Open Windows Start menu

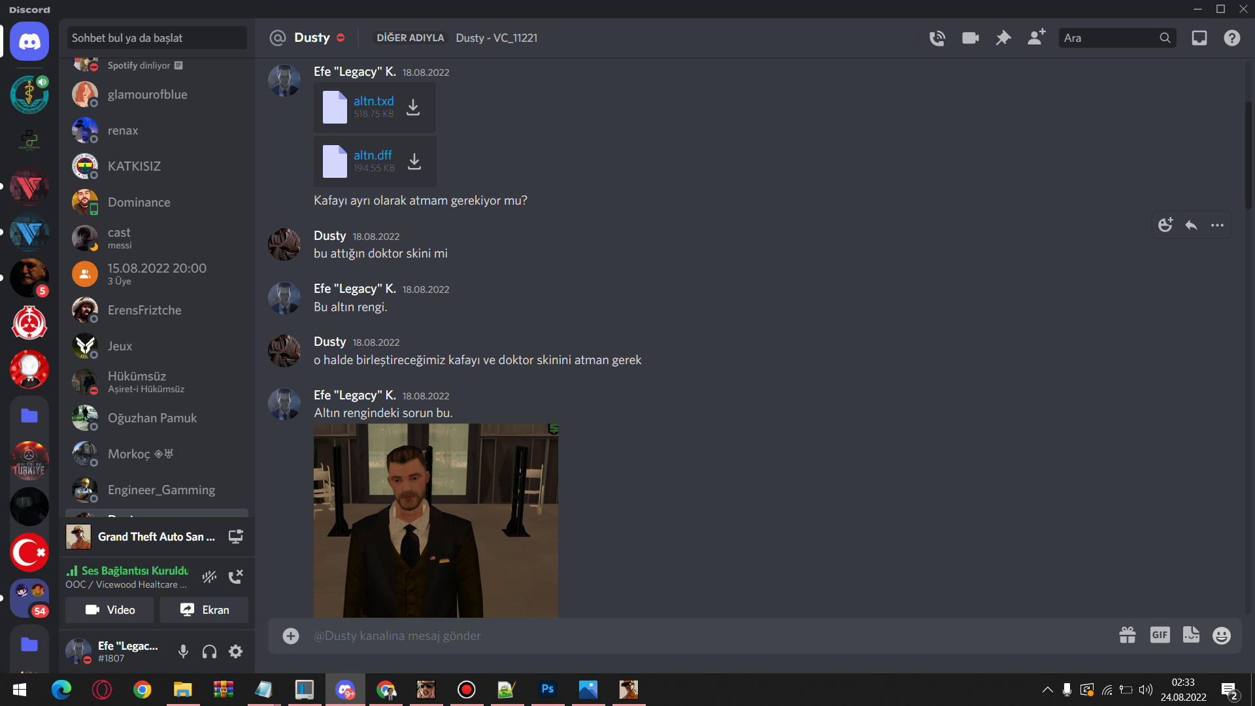click(x=20, y=690)
